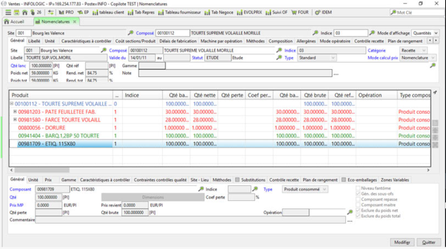Viewport: 446px width, 249px height.
Task: Toggle the Exclure du poids net checkbox
Action: [358, 210]
